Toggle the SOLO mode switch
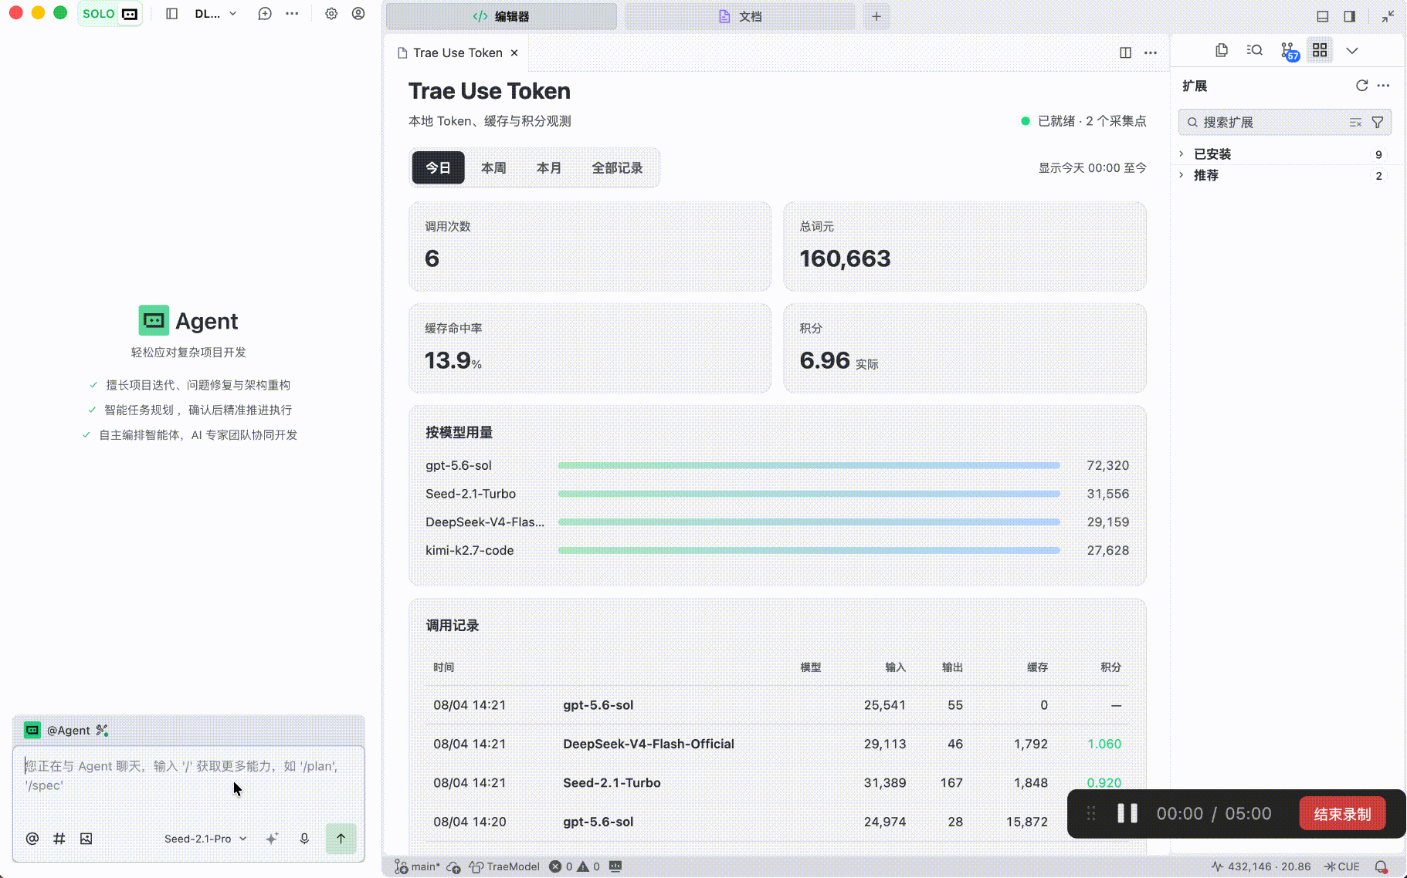 [110, 14]
